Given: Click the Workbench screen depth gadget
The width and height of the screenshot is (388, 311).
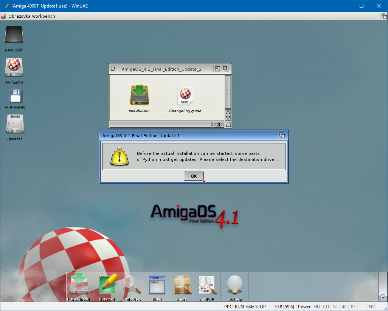Looking at the screenshot, I should pyautogui.click(x=384, y=16).
